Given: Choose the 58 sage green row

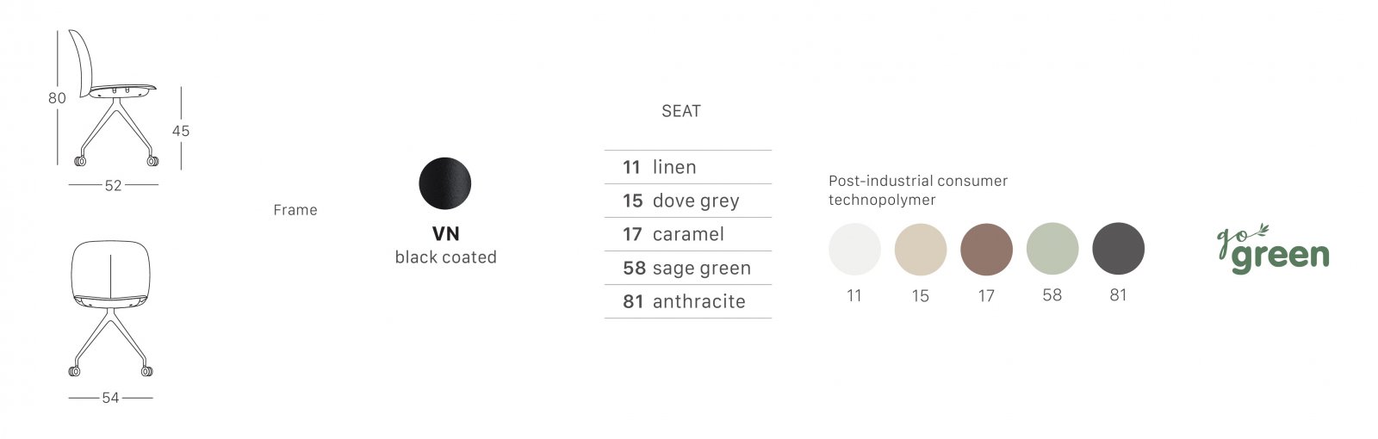Looking at the screenshot, I should click(x=687, y=268).
